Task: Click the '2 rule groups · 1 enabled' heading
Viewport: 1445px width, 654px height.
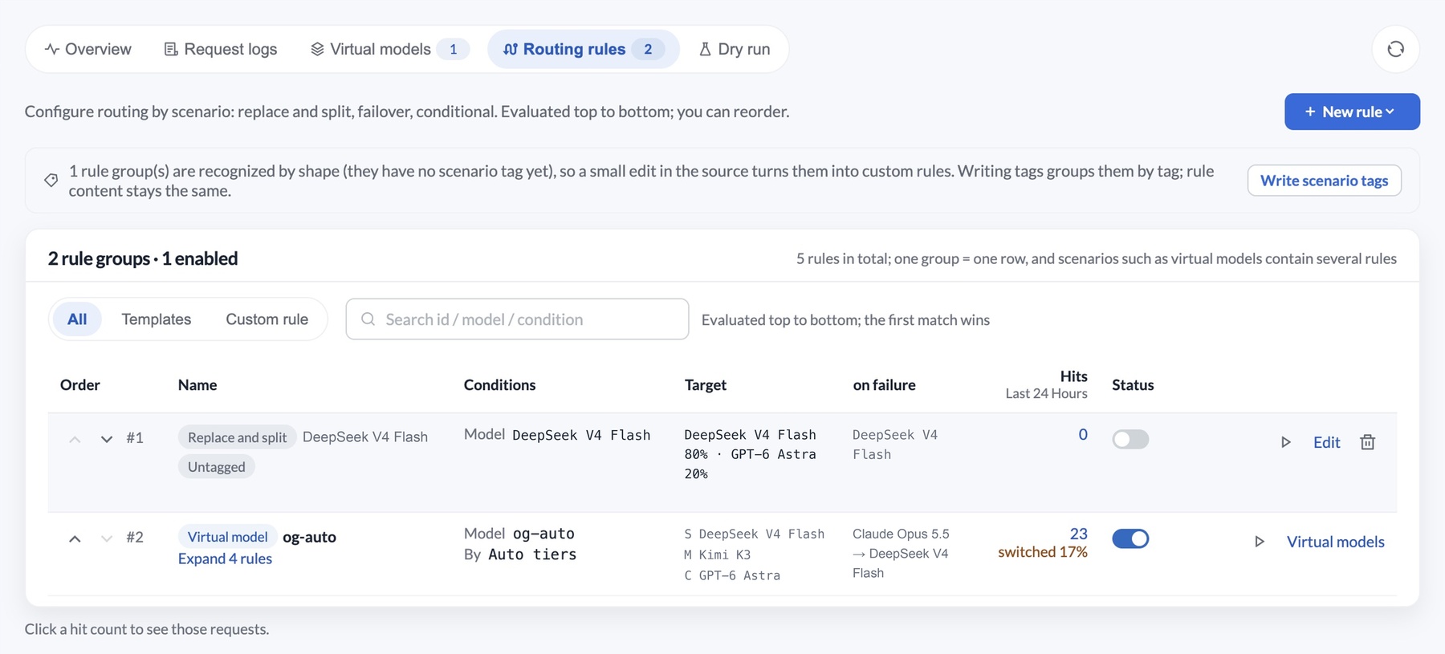Action: coord(143,258)
